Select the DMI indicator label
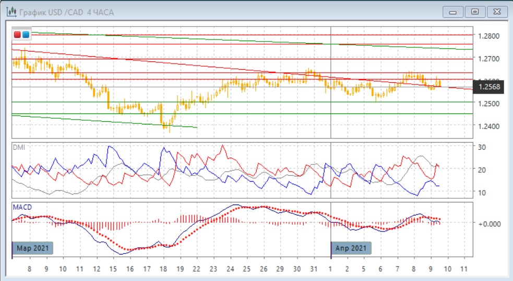 pos(18,147)
